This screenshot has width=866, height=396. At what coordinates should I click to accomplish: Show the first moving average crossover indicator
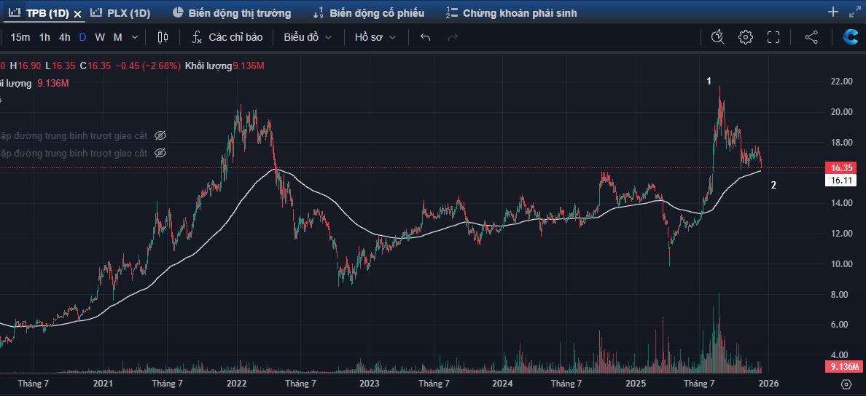tap(161, 135)
